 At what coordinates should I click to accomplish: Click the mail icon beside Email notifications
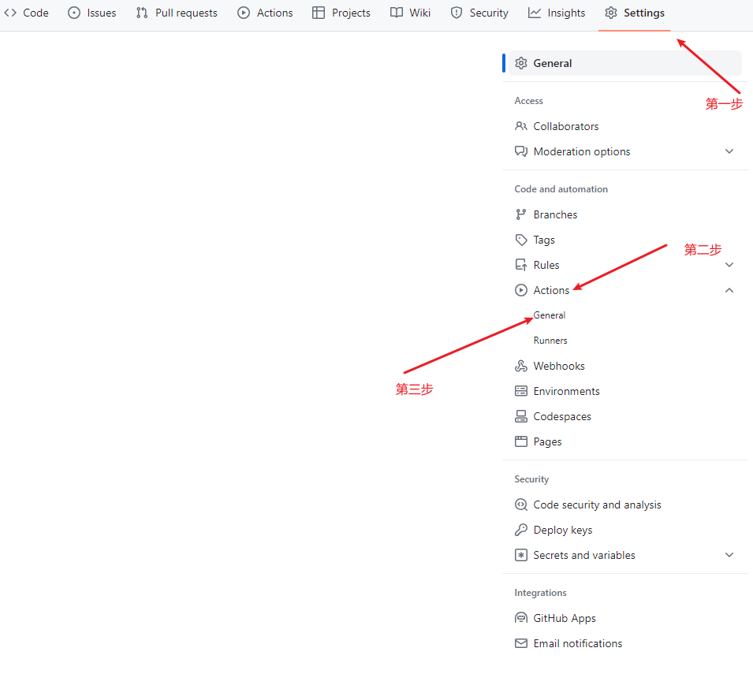pyautogui.click(x=521, y=643)
